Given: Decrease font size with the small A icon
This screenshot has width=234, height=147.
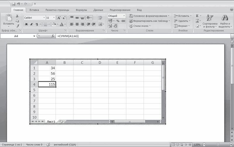Looking at the screenshot, I should (64, 18).
